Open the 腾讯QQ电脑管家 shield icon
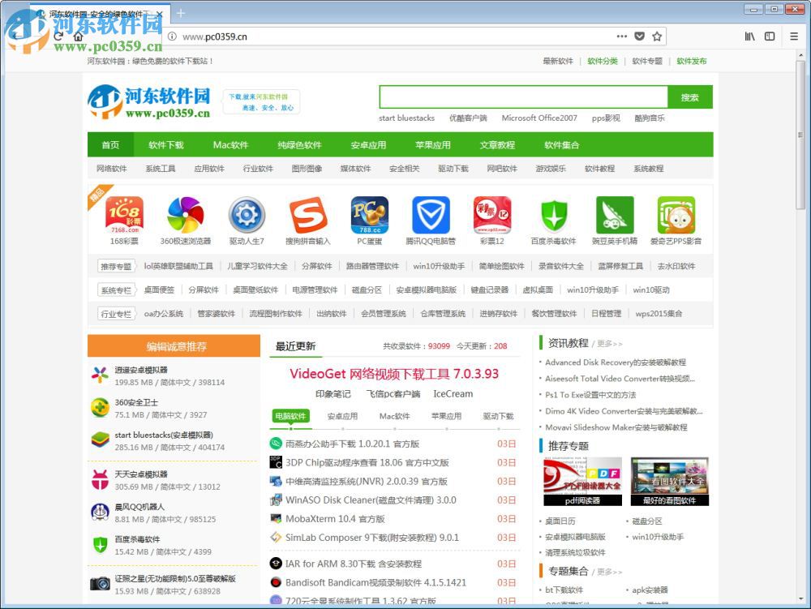811x609 pixels. pyautogui.click(x=431, y=215)
